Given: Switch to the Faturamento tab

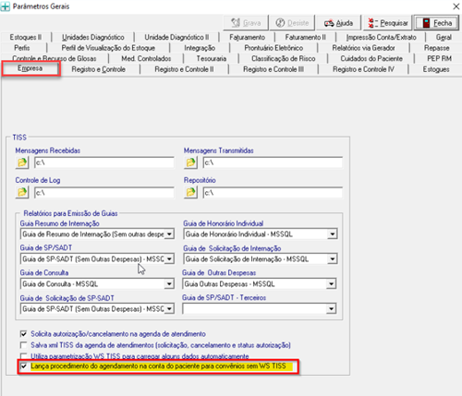Looking at the screenshot, I should pyautogui.click(x=247, y=37).
